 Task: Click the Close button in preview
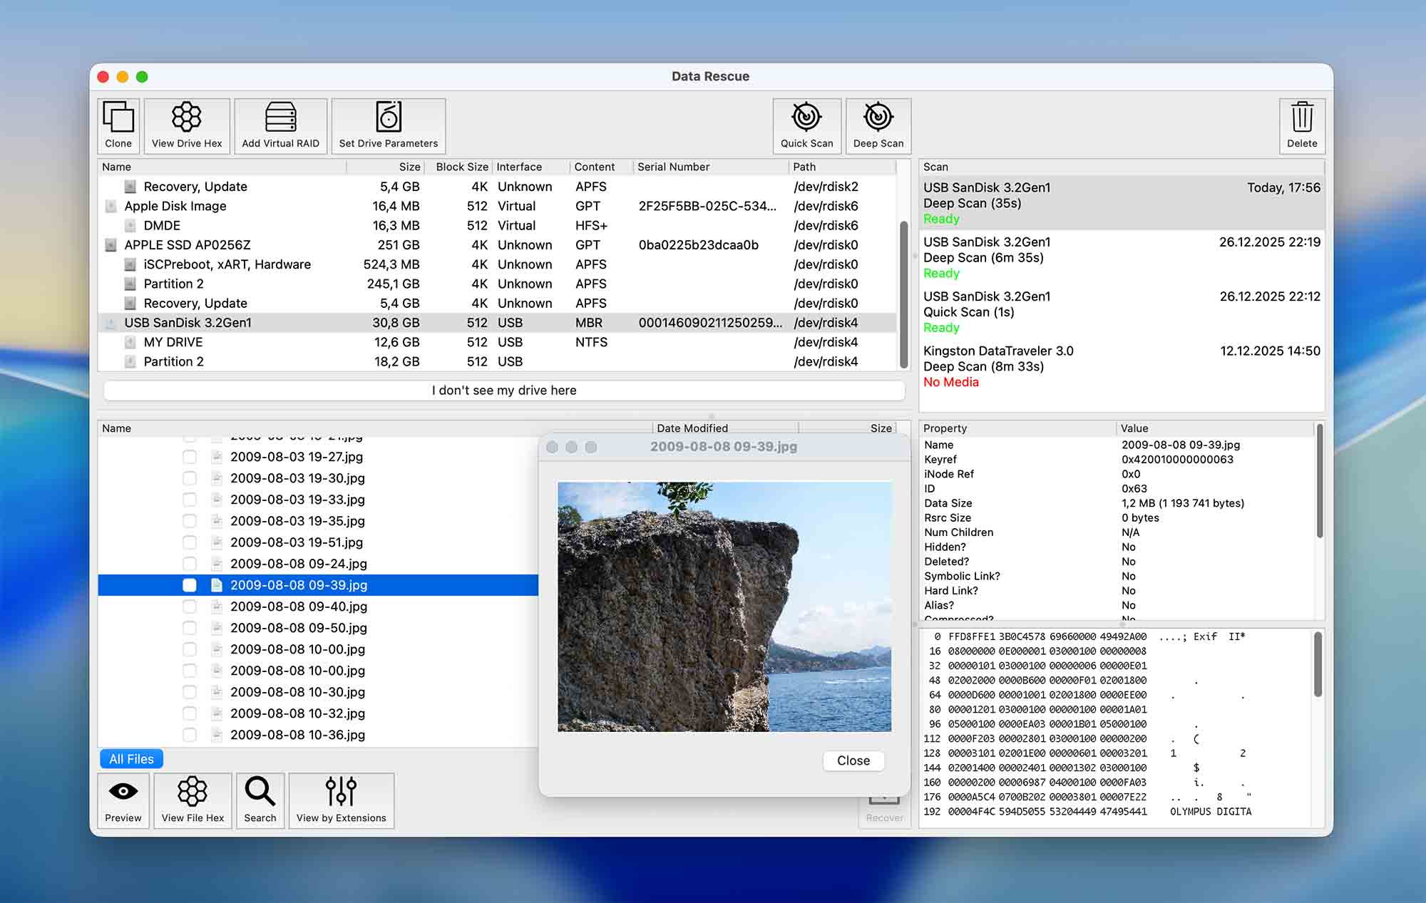pos(853,760)
